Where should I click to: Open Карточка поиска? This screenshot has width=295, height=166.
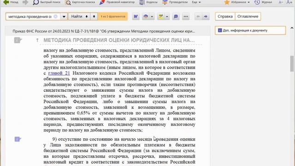(80, 2)
